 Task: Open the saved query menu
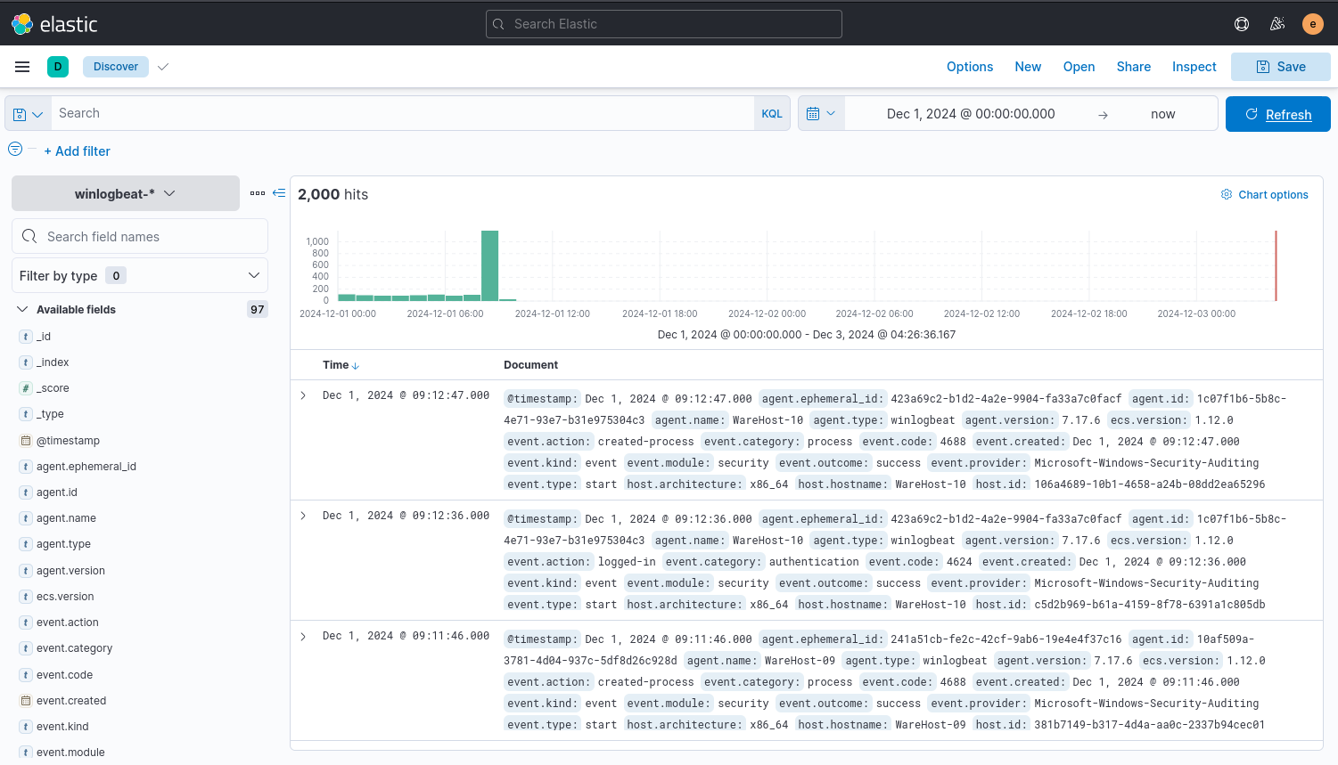(x=28, y=114)
